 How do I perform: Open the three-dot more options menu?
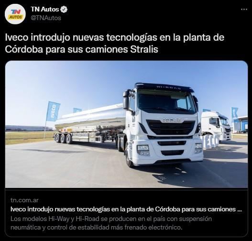coord(244,10)
